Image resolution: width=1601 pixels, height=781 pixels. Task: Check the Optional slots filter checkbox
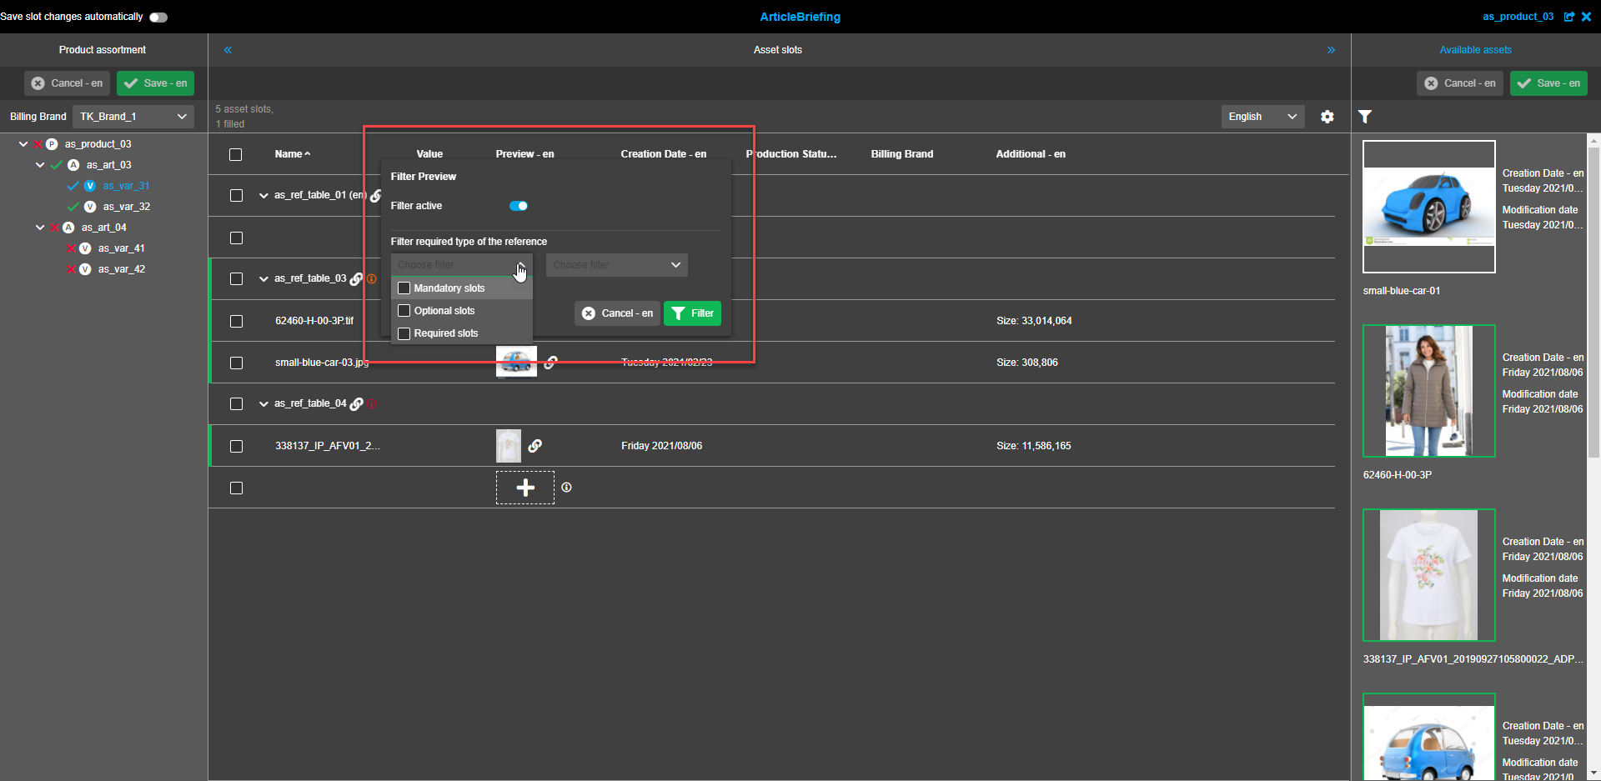(404, 310)
